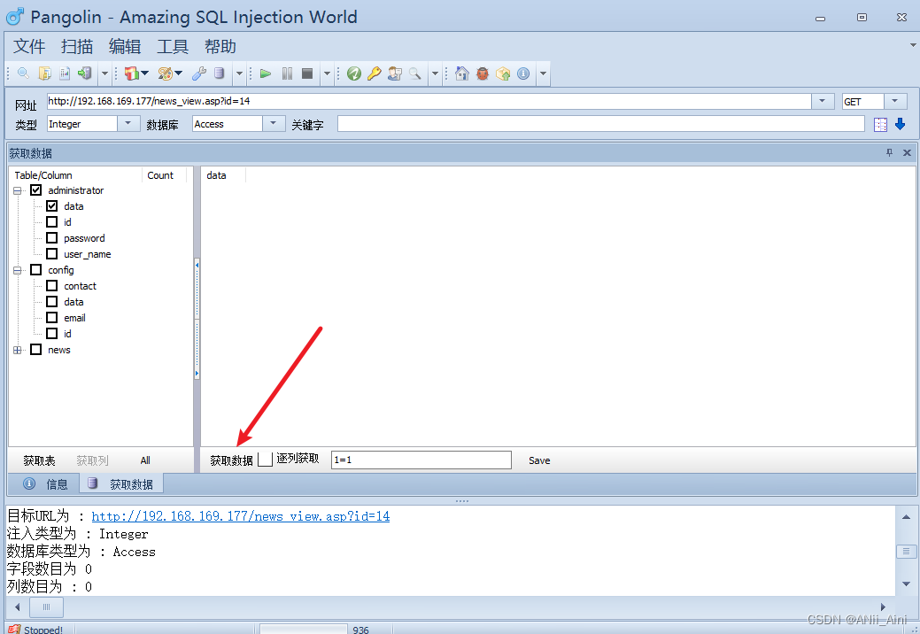Check id column under administrator

coord(51,221)
